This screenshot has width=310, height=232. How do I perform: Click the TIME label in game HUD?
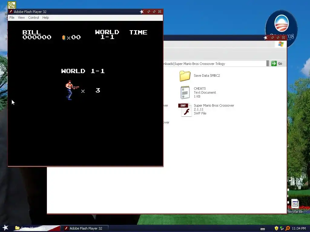(138, 32)
